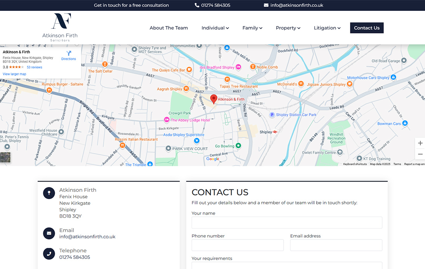425x269 pixels.
Task: Click the Directions icon on map card
Action: 69,54
